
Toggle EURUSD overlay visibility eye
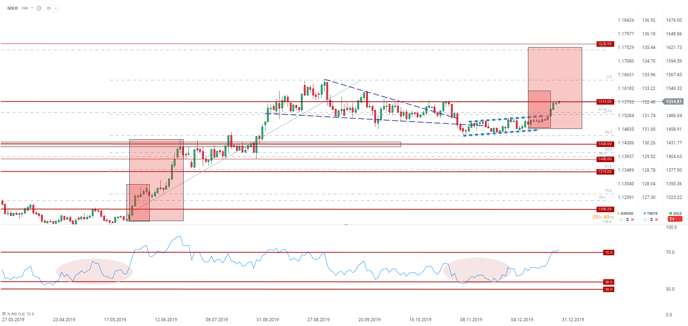tap(621, 220)
